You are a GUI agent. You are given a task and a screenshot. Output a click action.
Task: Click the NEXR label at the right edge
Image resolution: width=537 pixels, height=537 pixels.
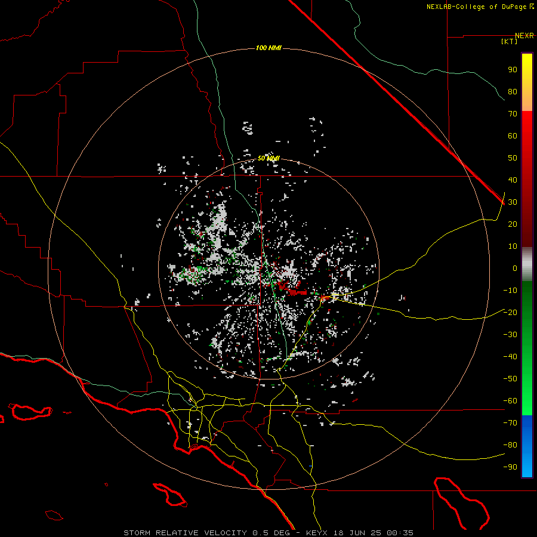[524, 36]
